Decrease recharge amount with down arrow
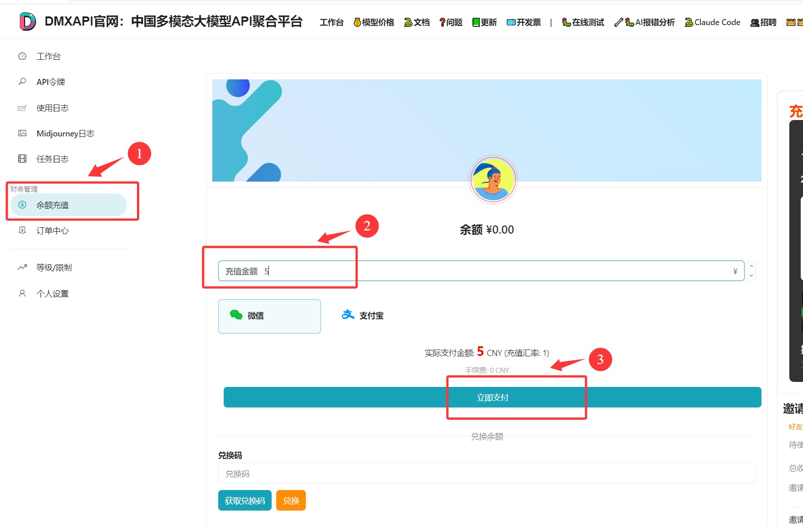 click(751, 276)
